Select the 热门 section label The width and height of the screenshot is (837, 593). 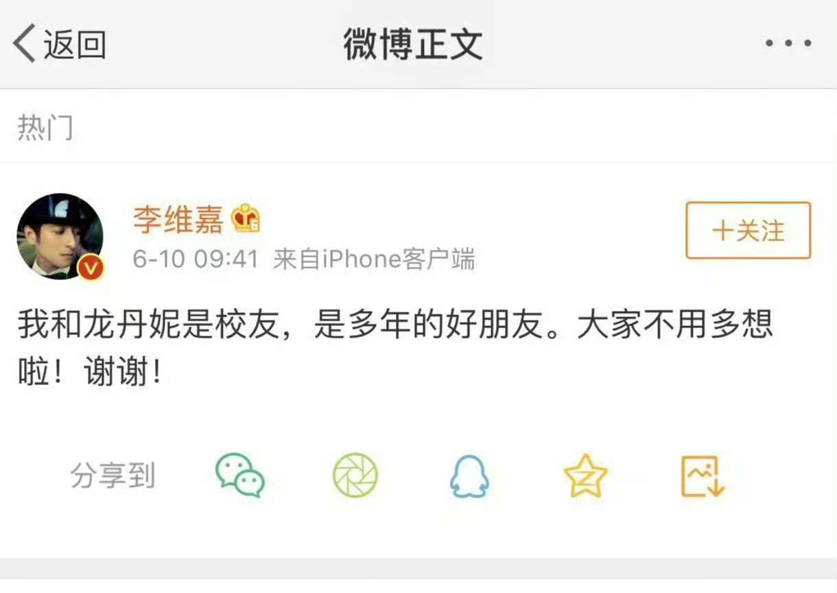(x=45, y=128)
